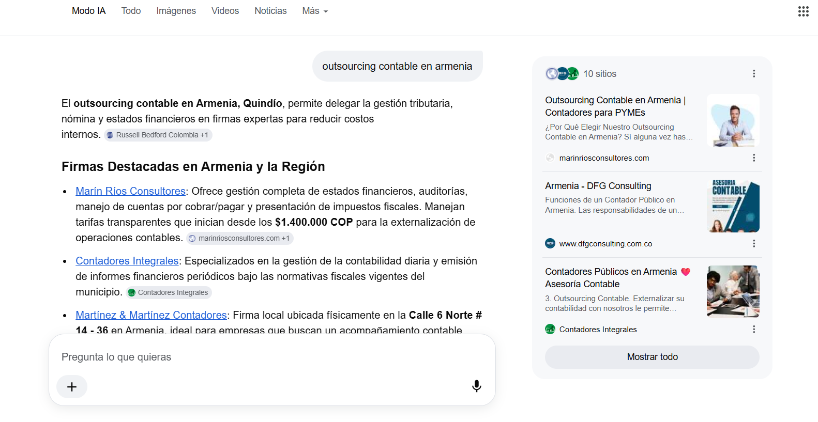Open the Contadores Integrales link in the list
This screenshot has height=422, width=818.
pos(127,261)
